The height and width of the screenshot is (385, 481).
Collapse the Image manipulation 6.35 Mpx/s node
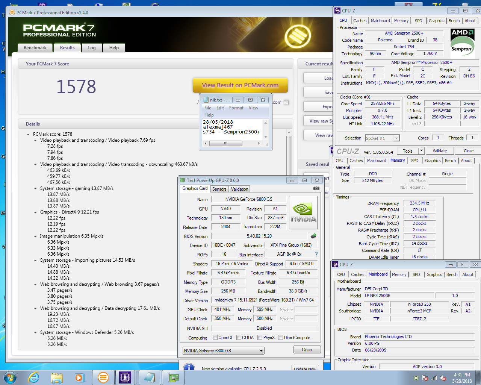tap(35, 236)
